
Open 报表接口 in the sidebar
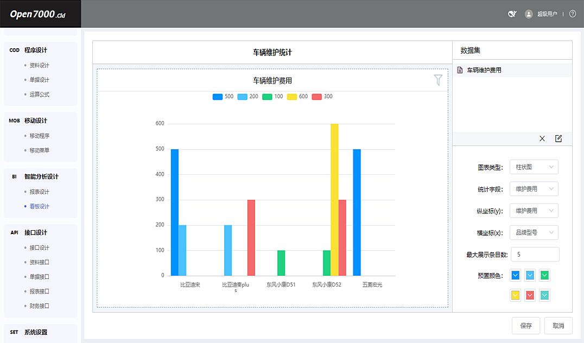40,291
